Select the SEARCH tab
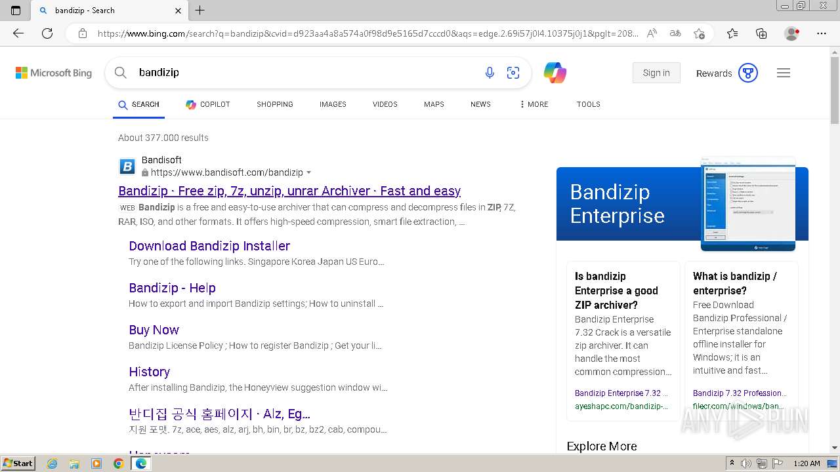Screen dimensions: 840x472 (x=138, y=104)
